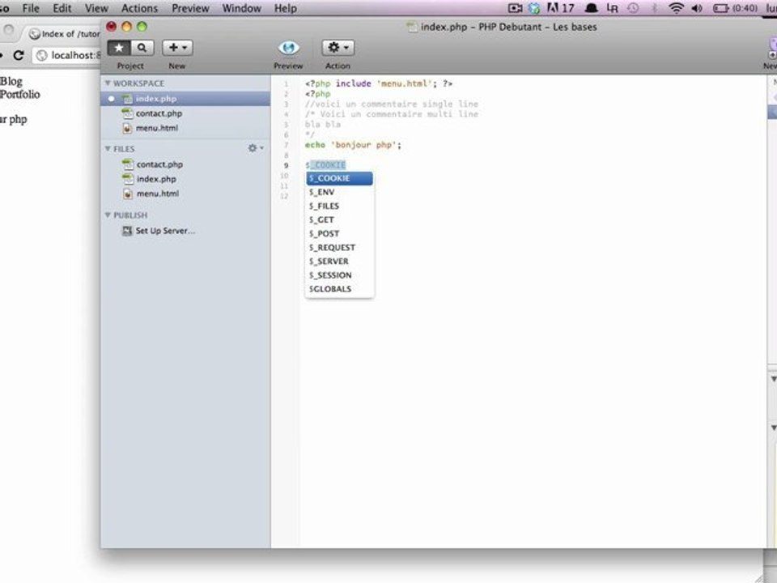Image resolution: width=777 pixels, height=583 pixels.
Task: Click the Time Machine clock icon
Action: [x=633, y=8]
